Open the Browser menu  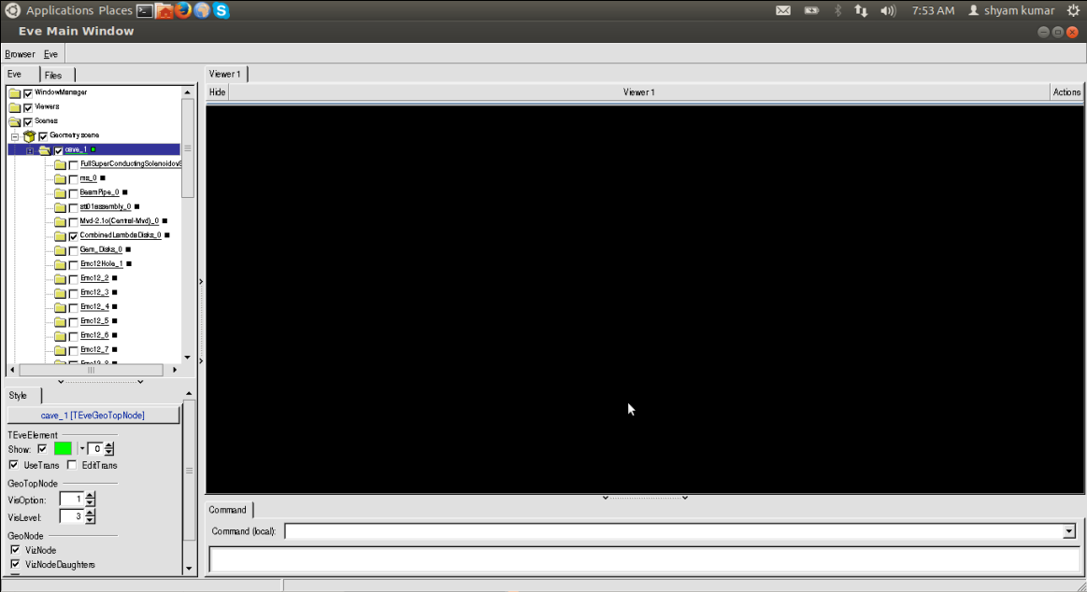pos(20,54)
